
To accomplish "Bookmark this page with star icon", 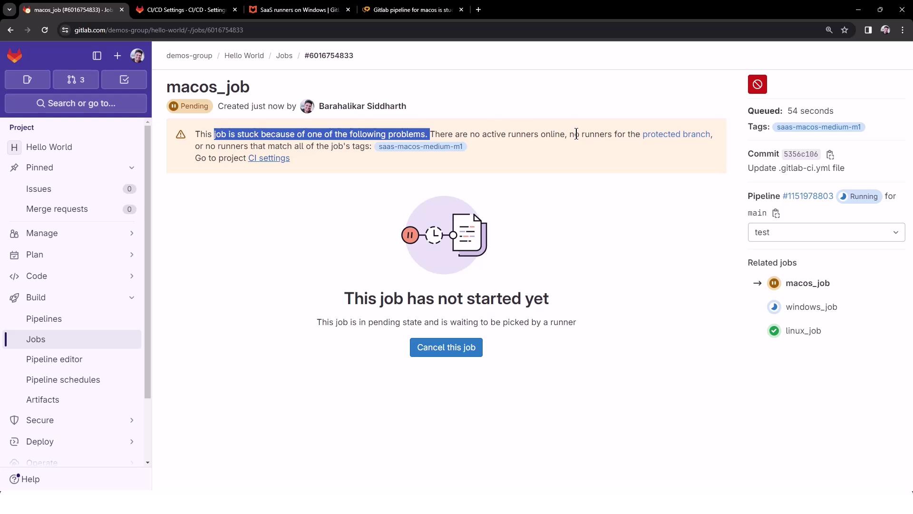I will 845,30.
